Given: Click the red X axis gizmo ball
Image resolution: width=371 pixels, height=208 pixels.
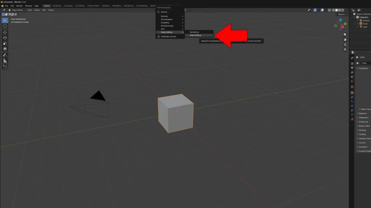Looking at the screenshot, I should coord(343,27).
